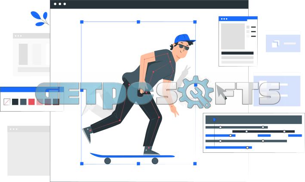
Task: Click the top-left selection handle of bounding box
Action: click(x=82, y=22)
